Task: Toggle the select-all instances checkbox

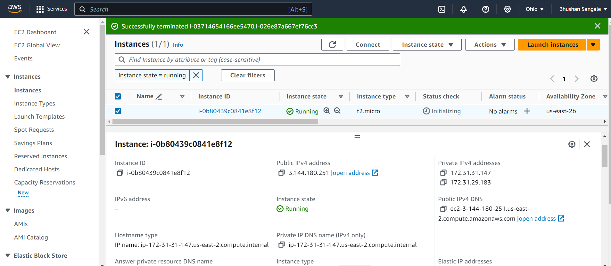Action: click(x=118, y=97)
